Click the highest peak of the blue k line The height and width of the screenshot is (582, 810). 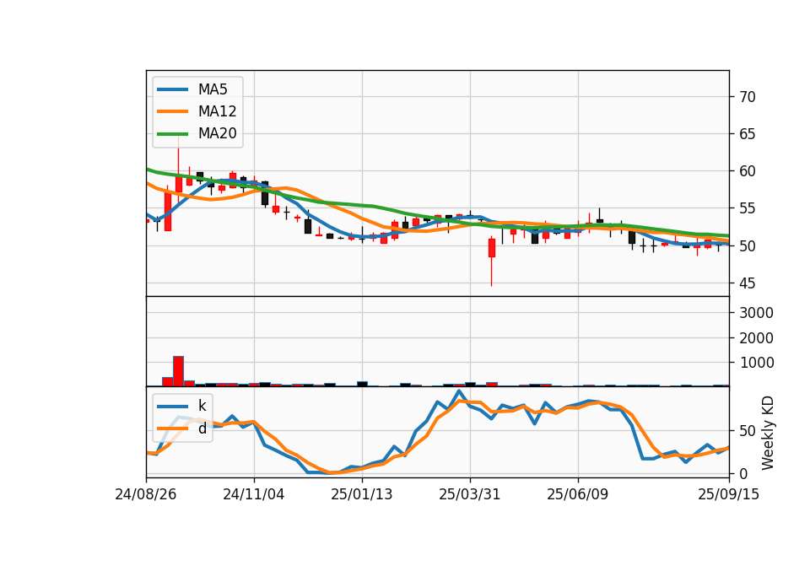pyautogui.click(x=459, y=391)
